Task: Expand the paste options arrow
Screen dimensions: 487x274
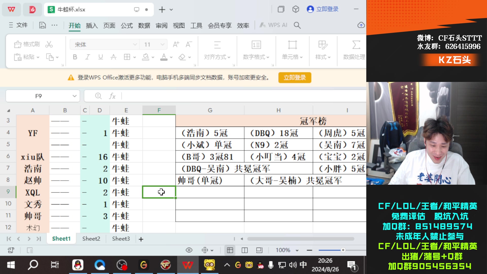Action: [x=38, y=57]
